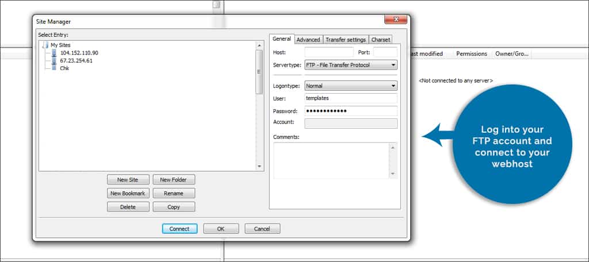Click the disabled Account field

pyautogui.click(x=351, y=124)
